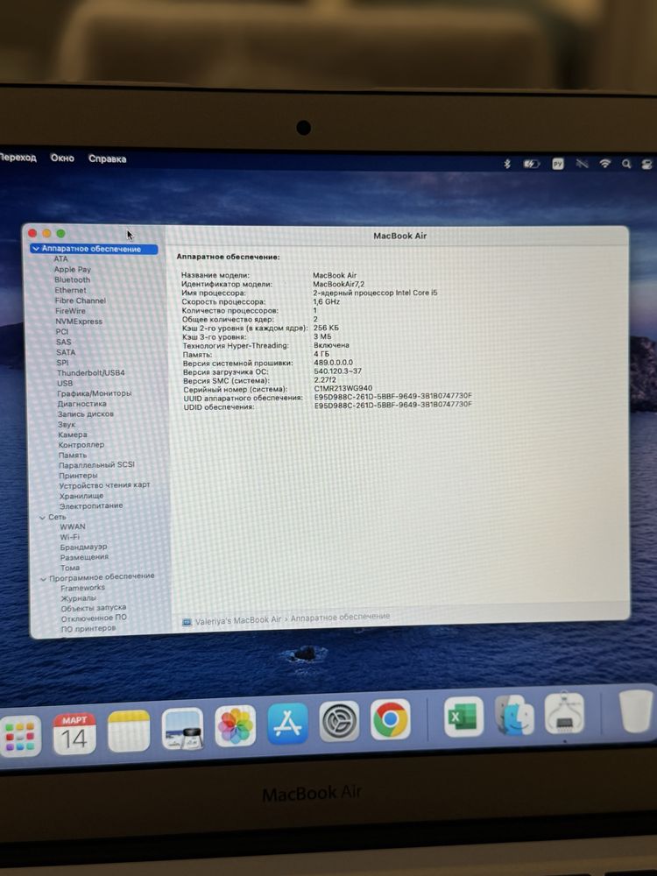This screenshot has width=657, height=876.
Task: Select Thunderbolt/USB4 in the sidebar
Action: [90, 372]
